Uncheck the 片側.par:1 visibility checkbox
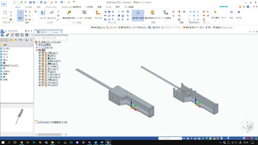258x145 pixels. [x=40, y=53]
